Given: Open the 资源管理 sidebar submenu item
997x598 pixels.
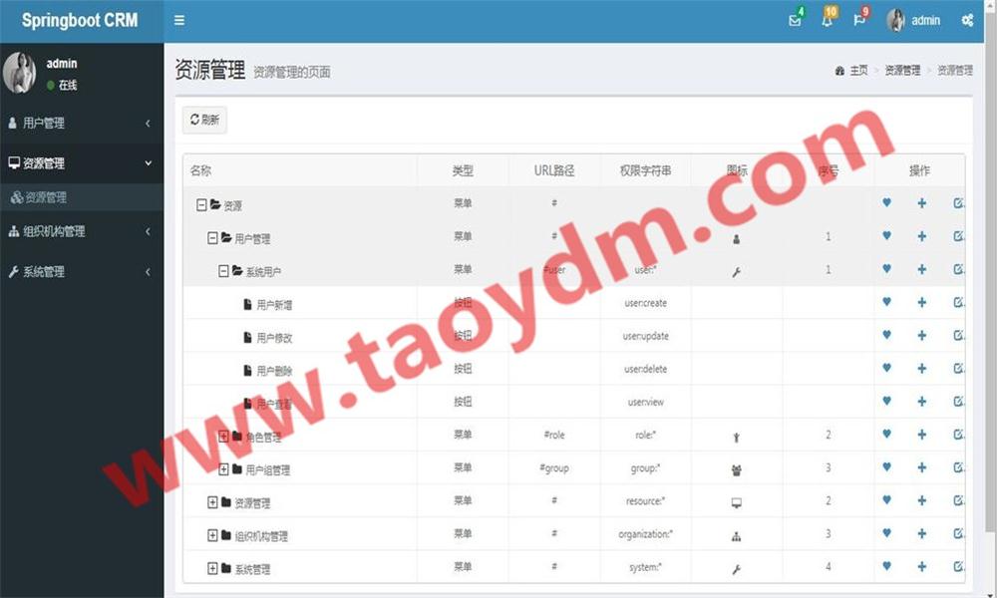Looking at the screenshot, I should coord(82,197).
